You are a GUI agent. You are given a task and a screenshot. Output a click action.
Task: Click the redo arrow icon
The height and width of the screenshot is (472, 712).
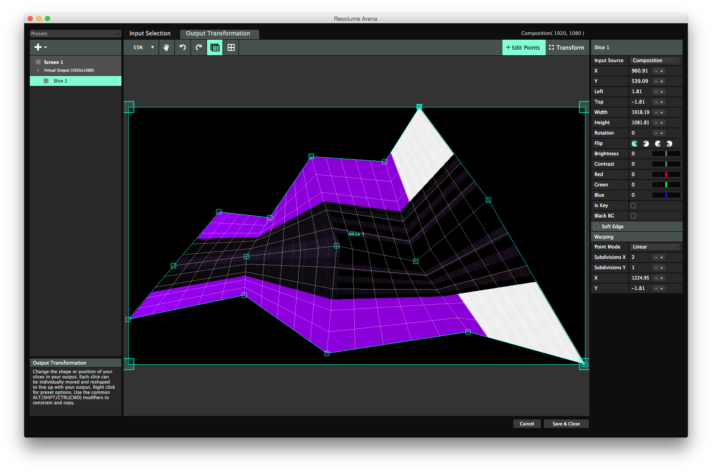(198, 47)
